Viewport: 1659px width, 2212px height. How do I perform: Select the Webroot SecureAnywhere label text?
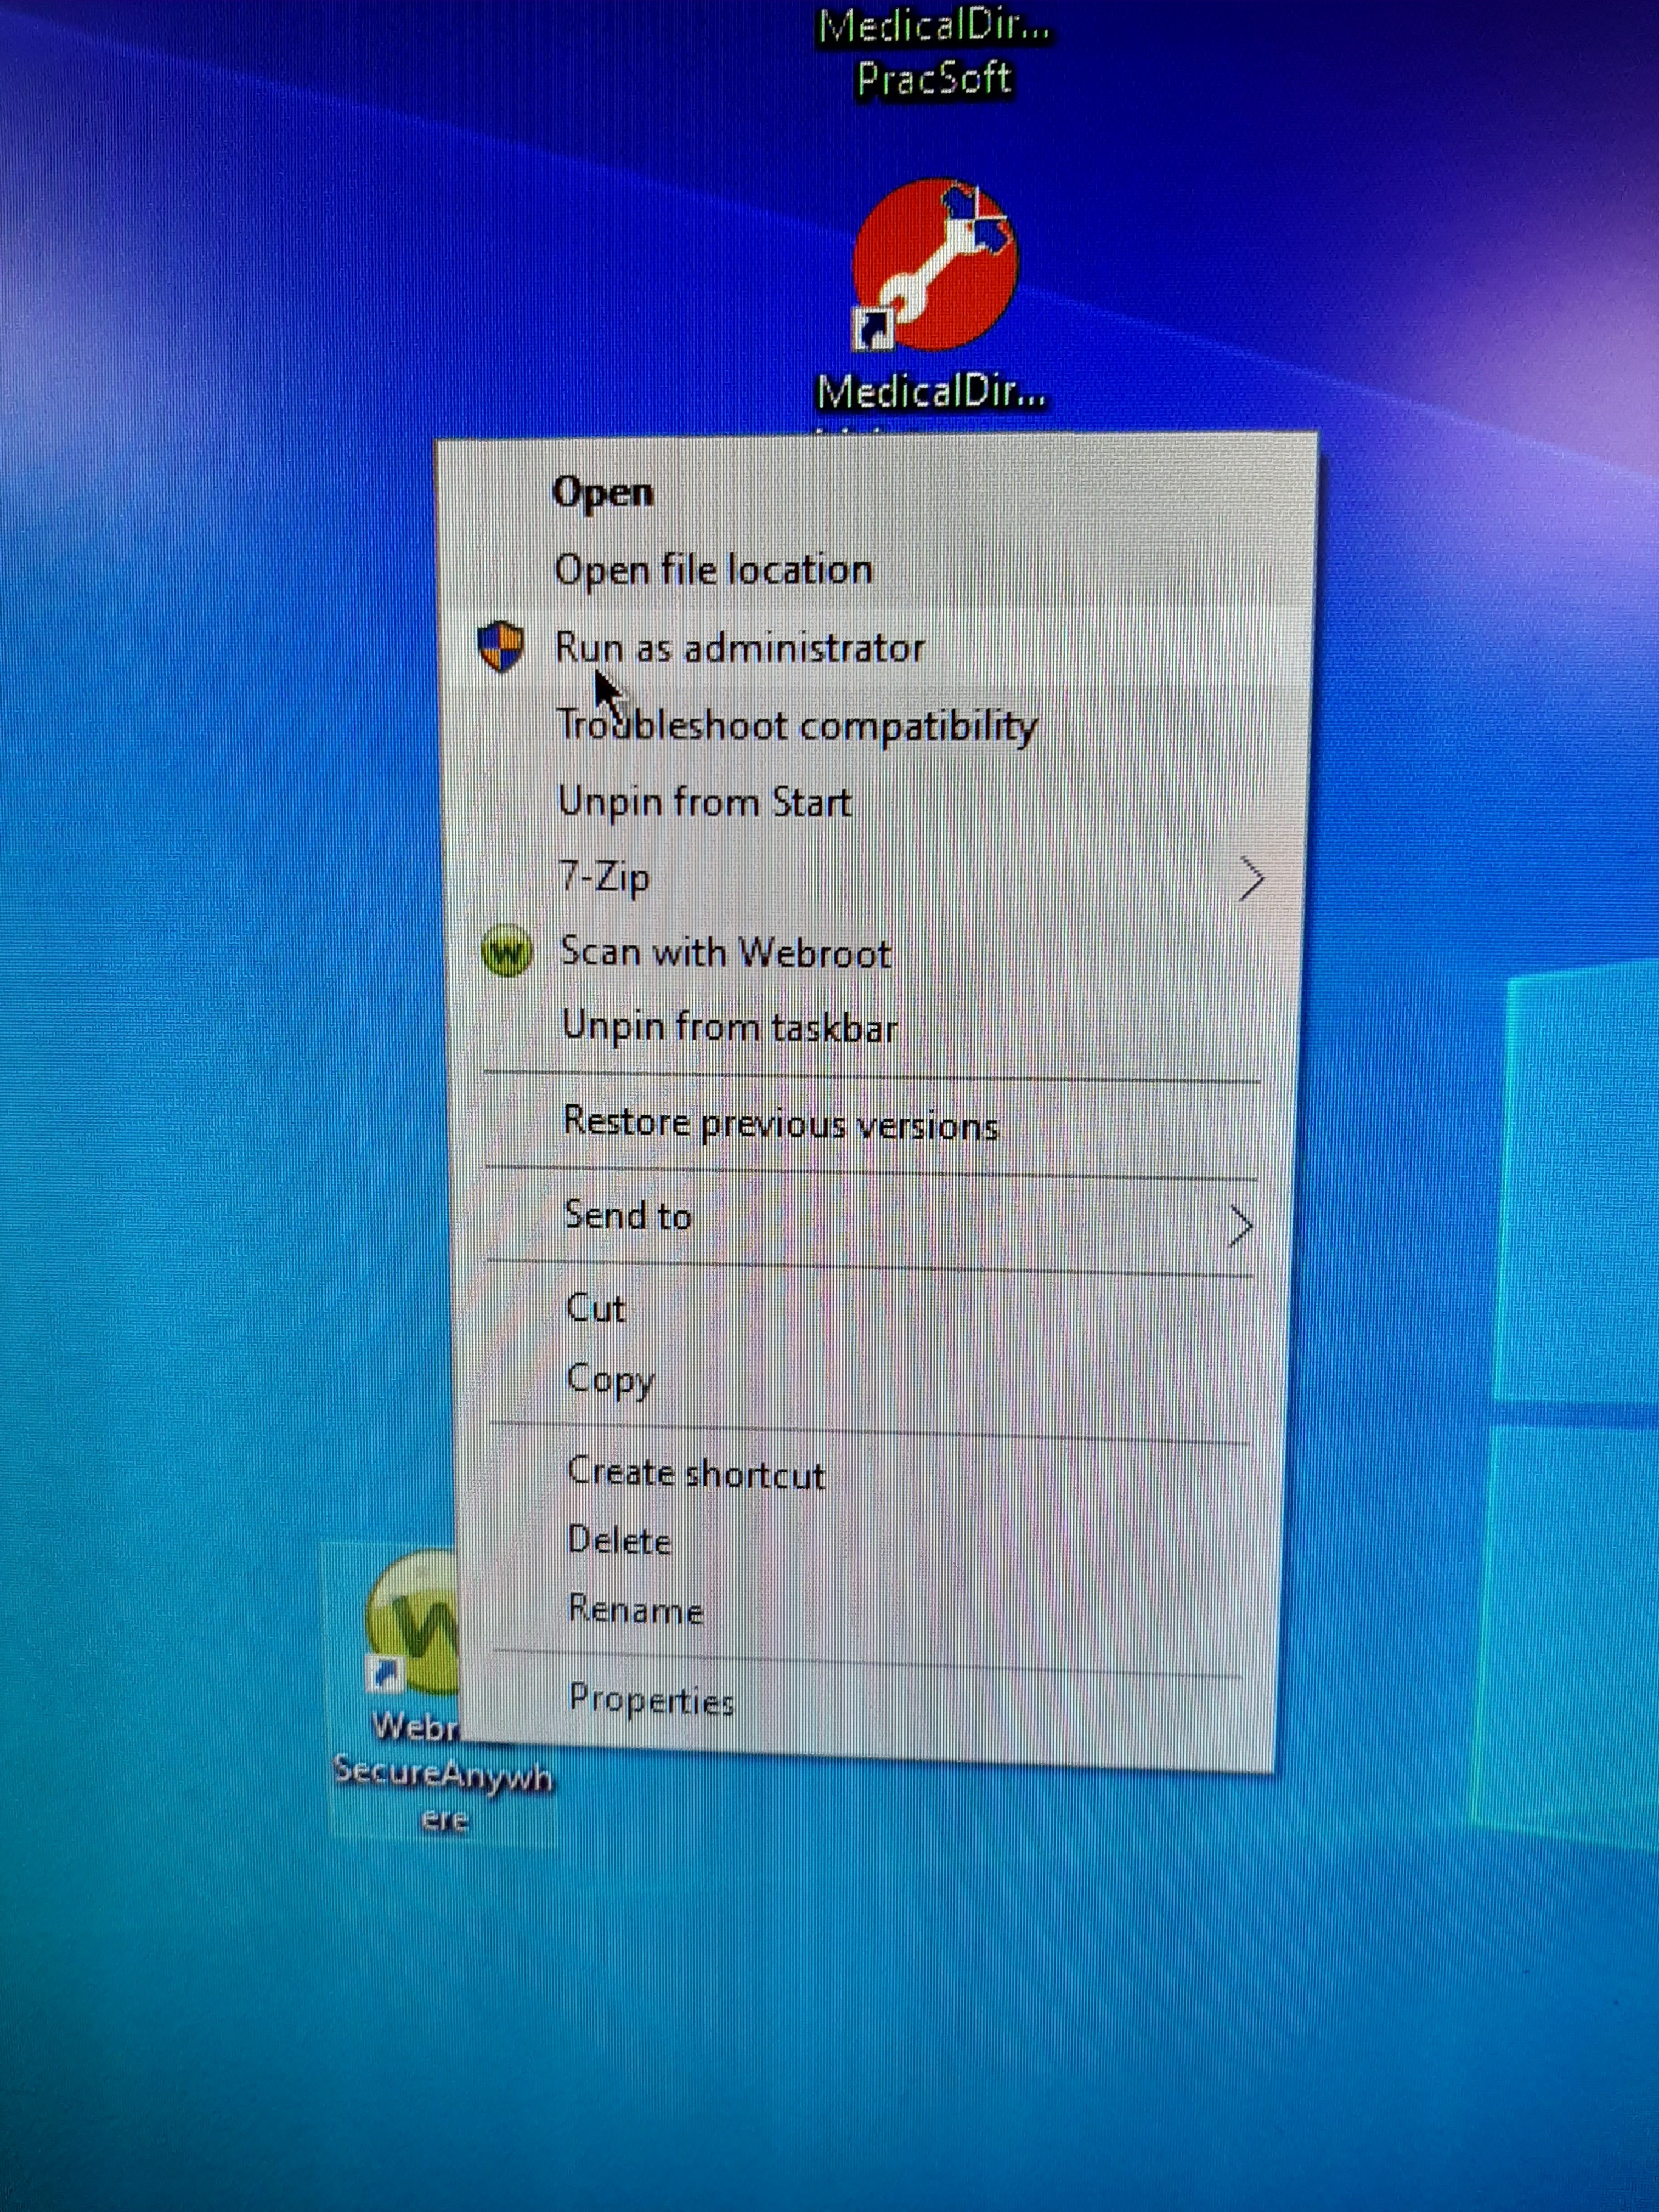pos(442,1774)
